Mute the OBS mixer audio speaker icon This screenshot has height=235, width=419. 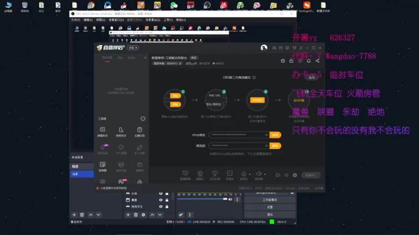tap(230, 199)
